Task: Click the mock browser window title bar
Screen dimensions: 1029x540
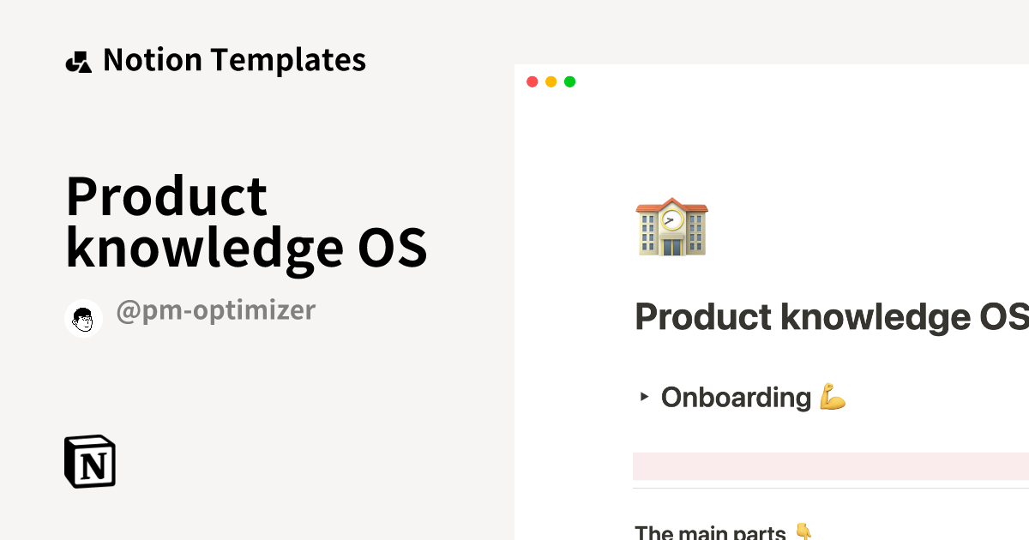Action: [x=772, y=81]
